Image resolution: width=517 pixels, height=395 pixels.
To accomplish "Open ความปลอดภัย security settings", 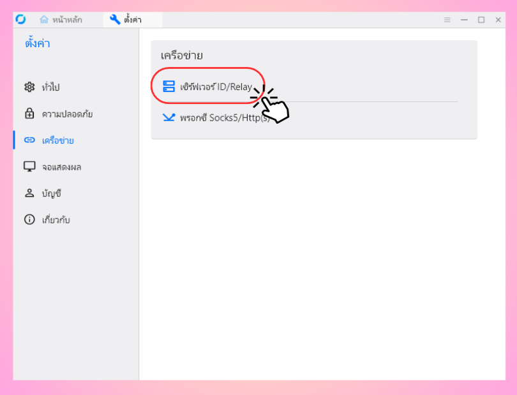I will pos(76,114).
